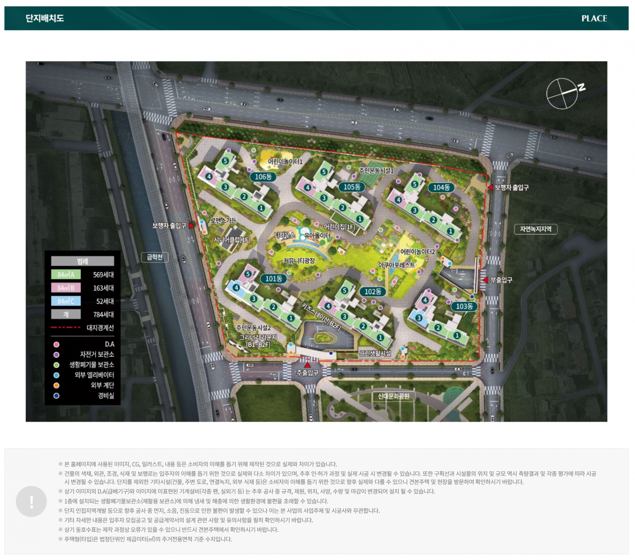Click the green 생활폐기물 보관소 legend circle
Screen dimensions: 635x560
57,365
